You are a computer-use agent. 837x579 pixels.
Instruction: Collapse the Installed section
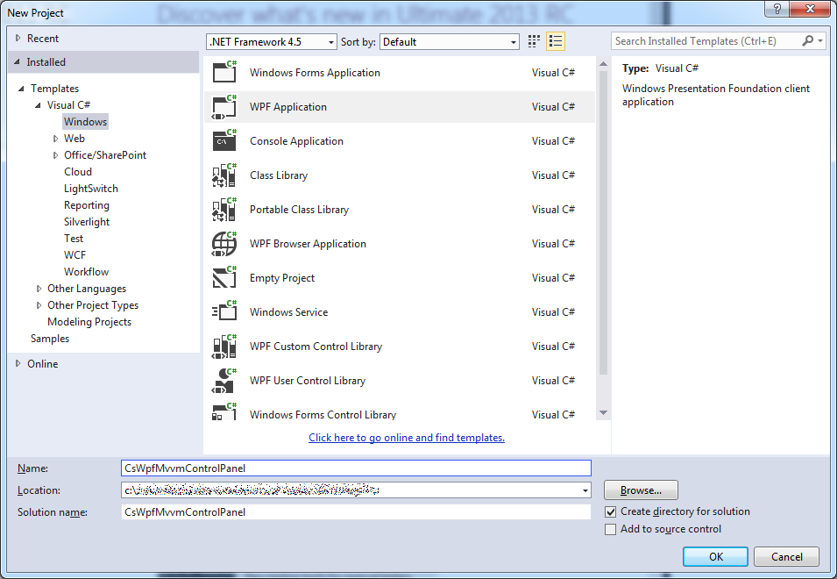click(x=17, y=62)
